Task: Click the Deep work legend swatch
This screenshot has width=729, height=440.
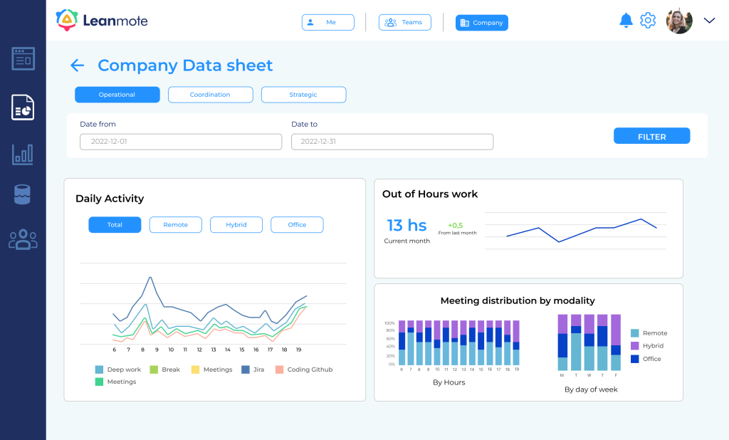Action: click(x=99, y=370)
